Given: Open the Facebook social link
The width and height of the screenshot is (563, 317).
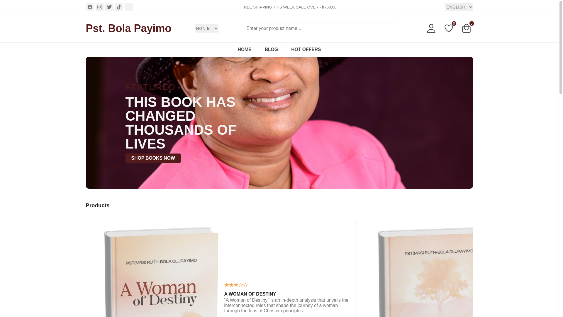Looking at the screenshot, I should (x=90, y=7).
